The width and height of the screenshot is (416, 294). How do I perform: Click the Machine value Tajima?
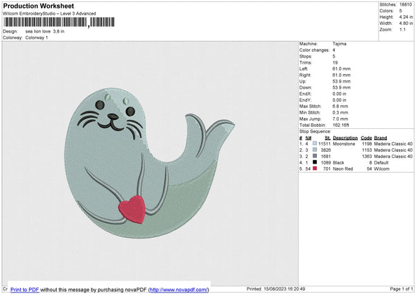[x=340, y=44]
